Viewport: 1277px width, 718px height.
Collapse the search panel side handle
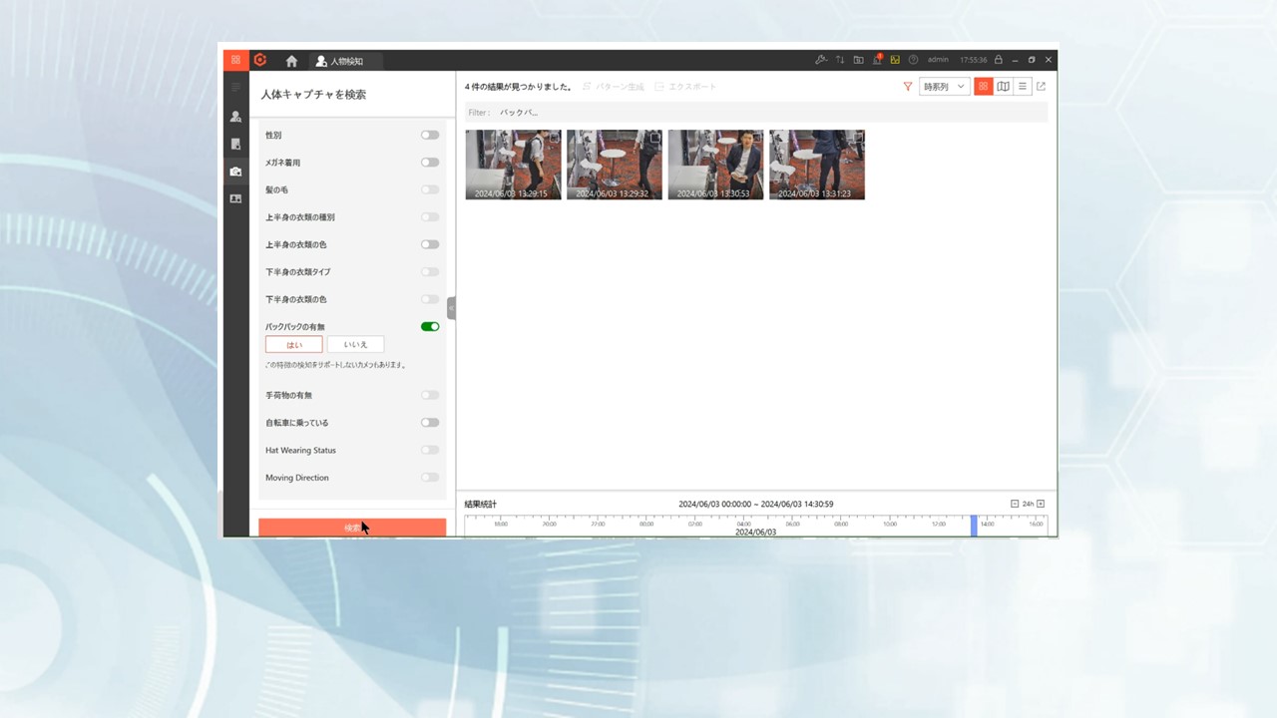pos(451,308)
